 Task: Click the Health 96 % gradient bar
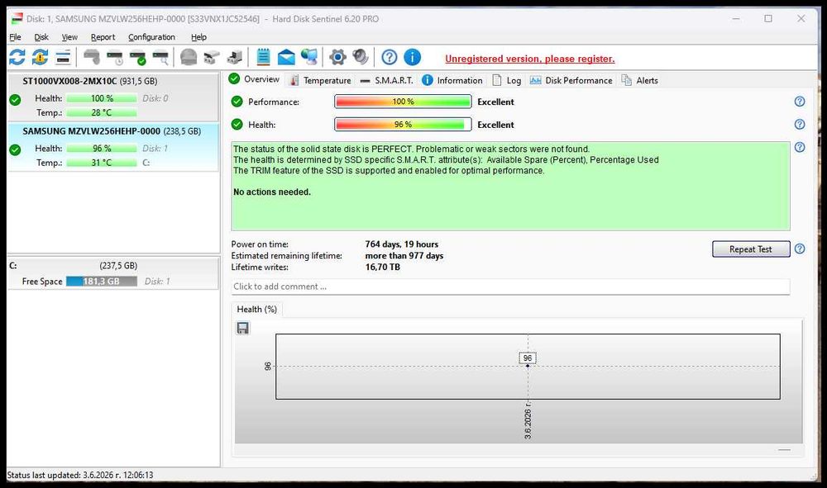point(403,124)
